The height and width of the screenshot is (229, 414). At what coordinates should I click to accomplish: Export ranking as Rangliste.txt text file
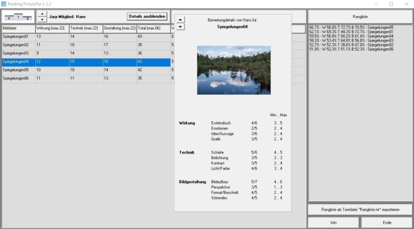pyautogui.click(x=360, y=209)
